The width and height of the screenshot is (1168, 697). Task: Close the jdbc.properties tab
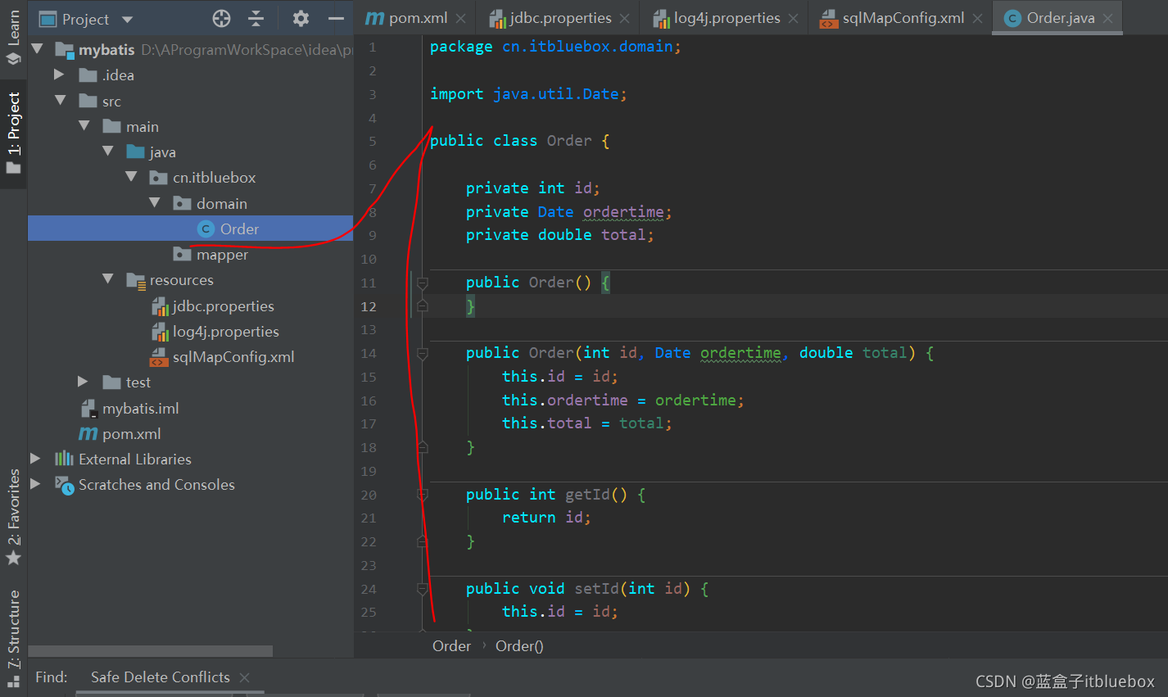625,19
